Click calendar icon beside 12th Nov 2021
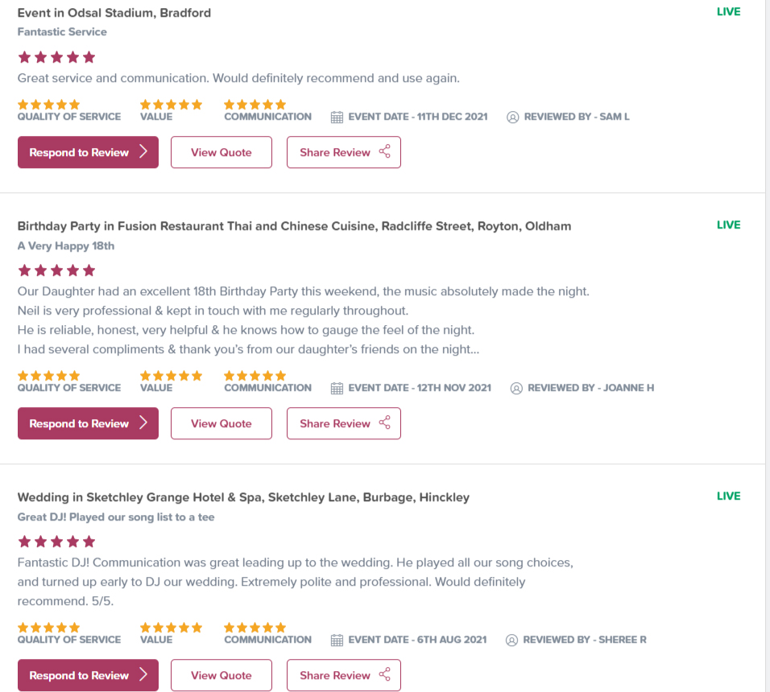Image resolution: width=770 pixels, height=692 pixels. click(x=337, y=388)
